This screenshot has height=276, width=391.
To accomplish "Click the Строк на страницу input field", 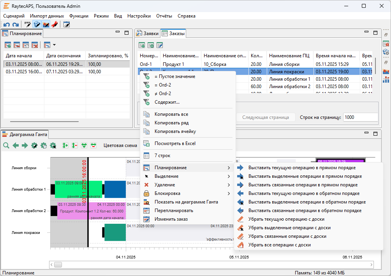I will point(360,117).
